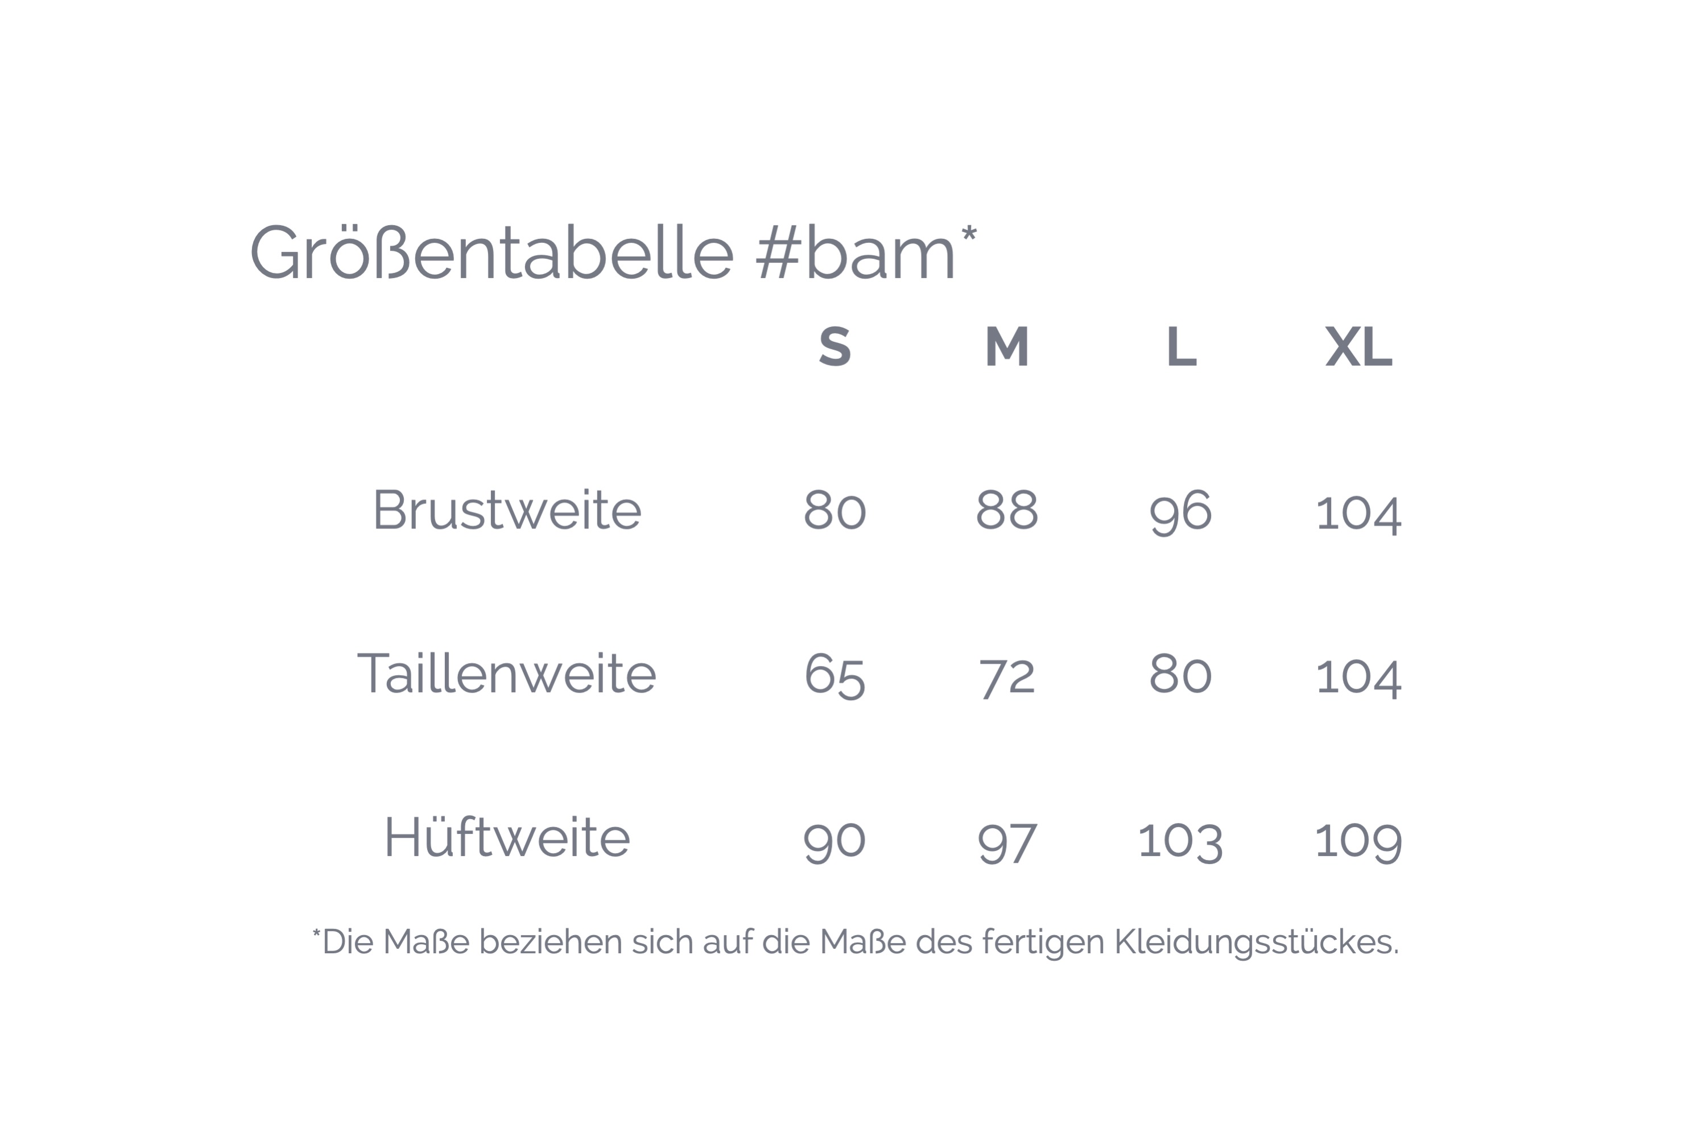Image resolution: width=1706 pixels, height=1137 pixels.
Task: Select the L size column header
Action: [x=1180, y=346]
